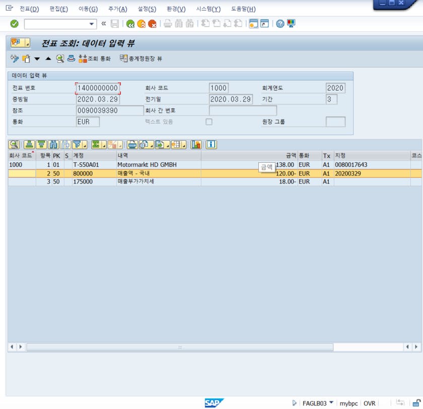Click the blue Help question mark icon
Viewport: 423px width, 409px height.
[280, 24]
